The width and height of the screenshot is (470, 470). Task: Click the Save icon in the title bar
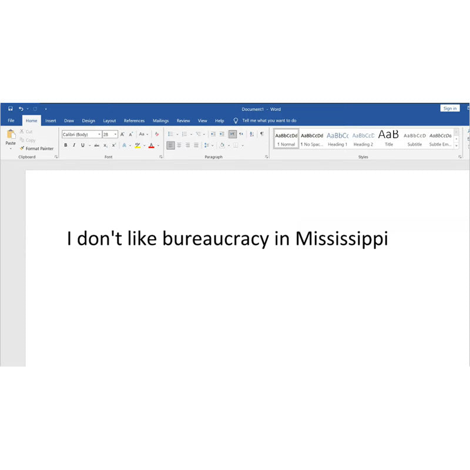pos(11,109)
